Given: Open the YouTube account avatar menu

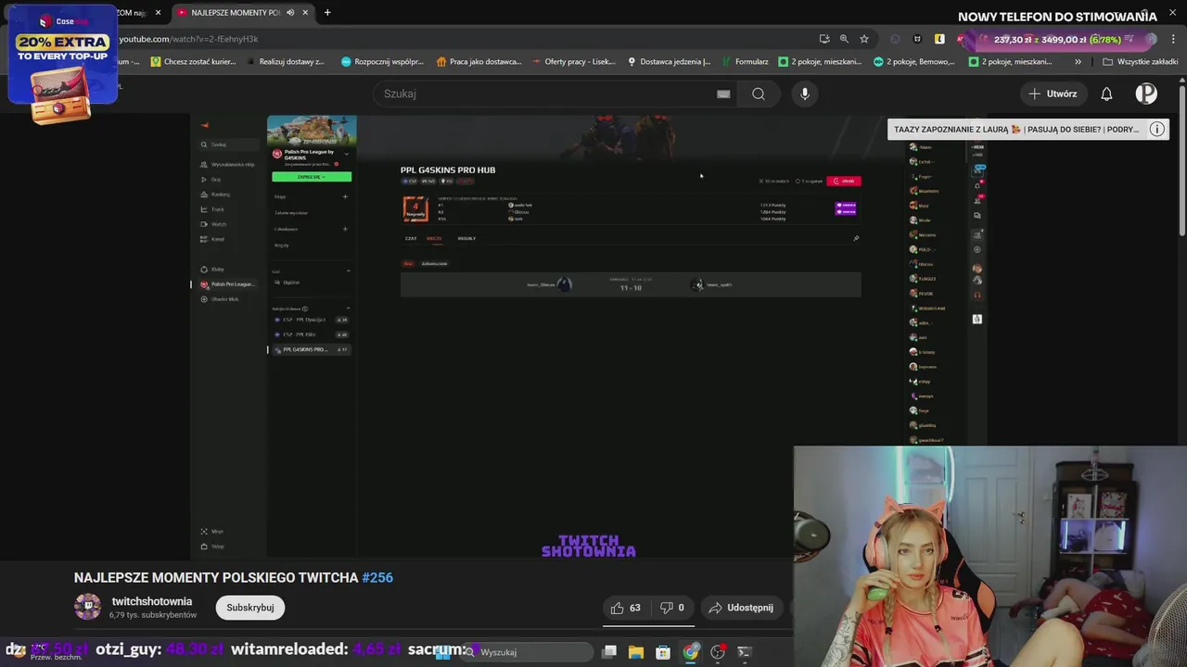Looking at the screenshot, I should (1146, 94).
